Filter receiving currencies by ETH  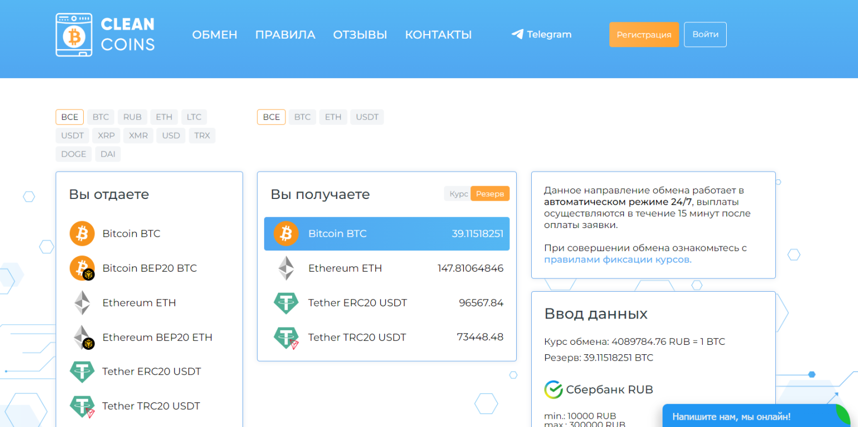pos(333,117)
